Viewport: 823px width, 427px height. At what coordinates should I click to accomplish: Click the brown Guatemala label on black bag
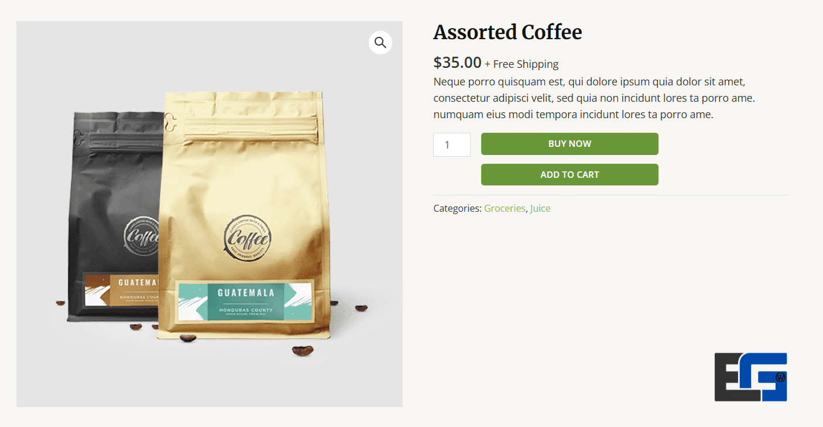122,290
